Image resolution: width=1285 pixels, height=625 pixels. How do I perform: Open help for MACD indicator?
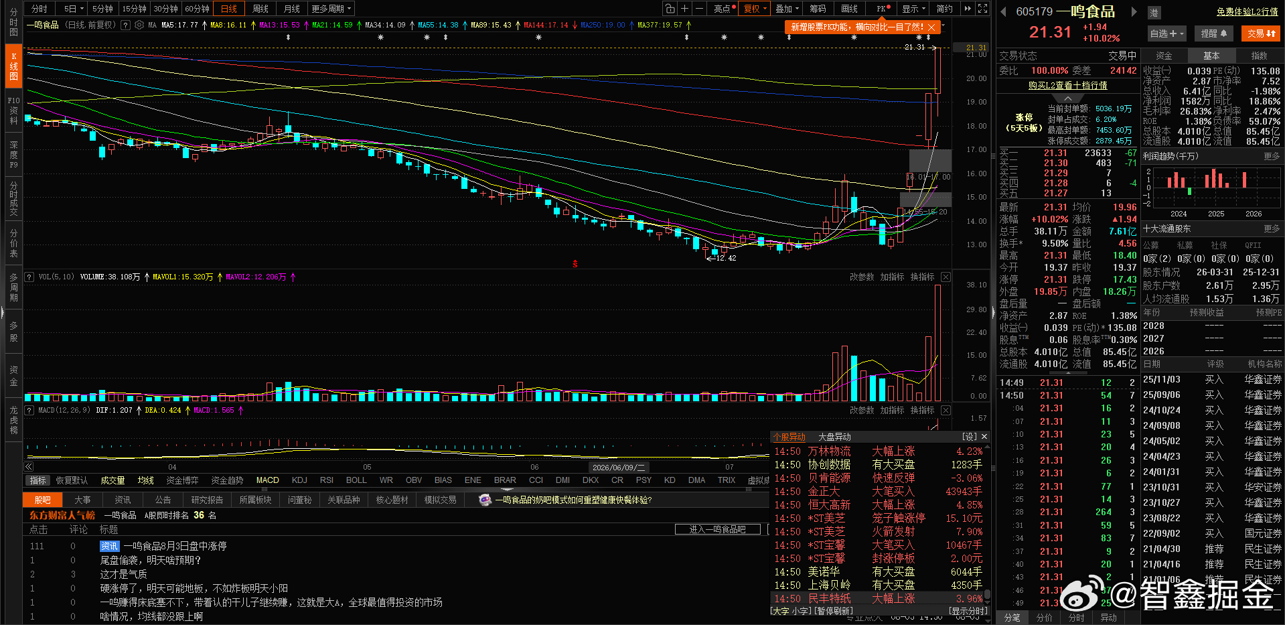(x=29, y=410)
